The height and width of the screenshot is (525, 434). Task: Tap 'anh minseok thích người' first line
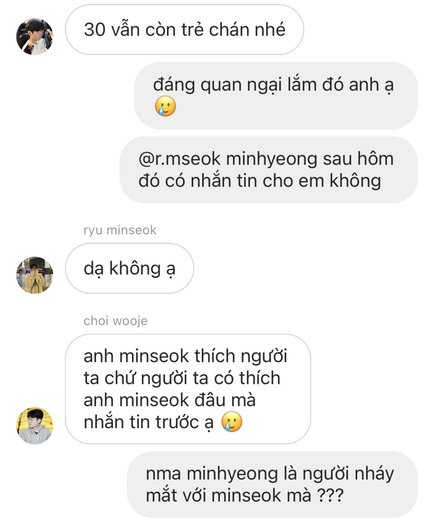click(185, 356)
